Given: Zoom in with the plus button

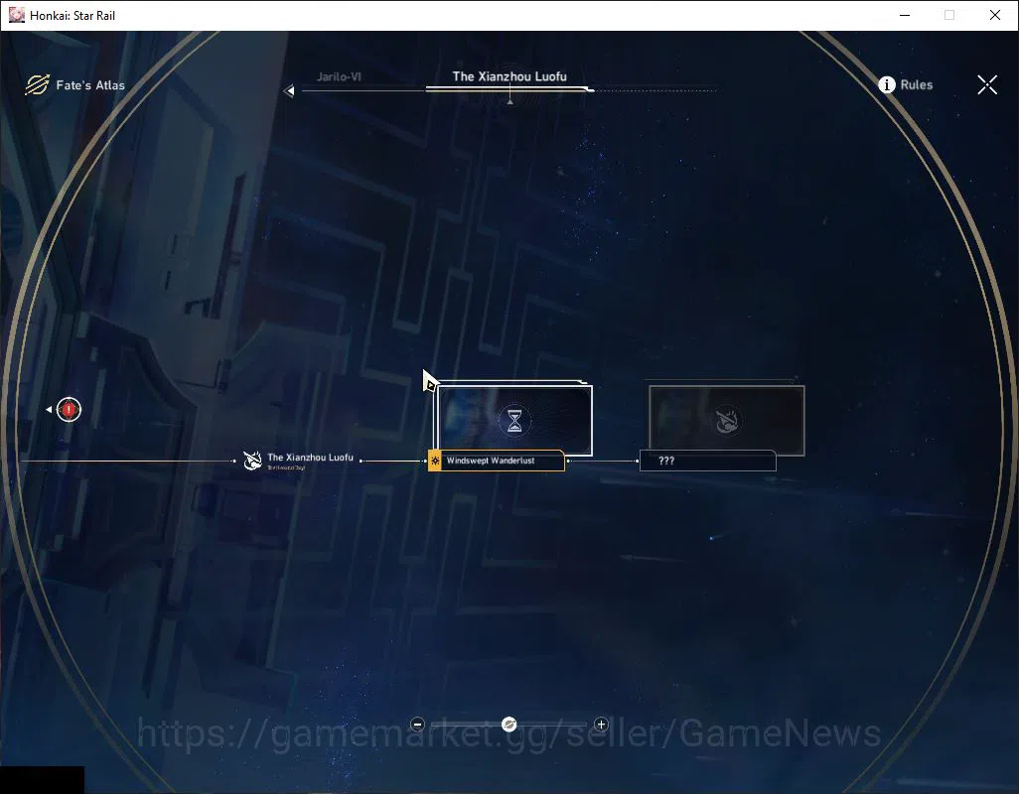Looking at the screenshot, I should pyautogui.click(x=601, y=724).
